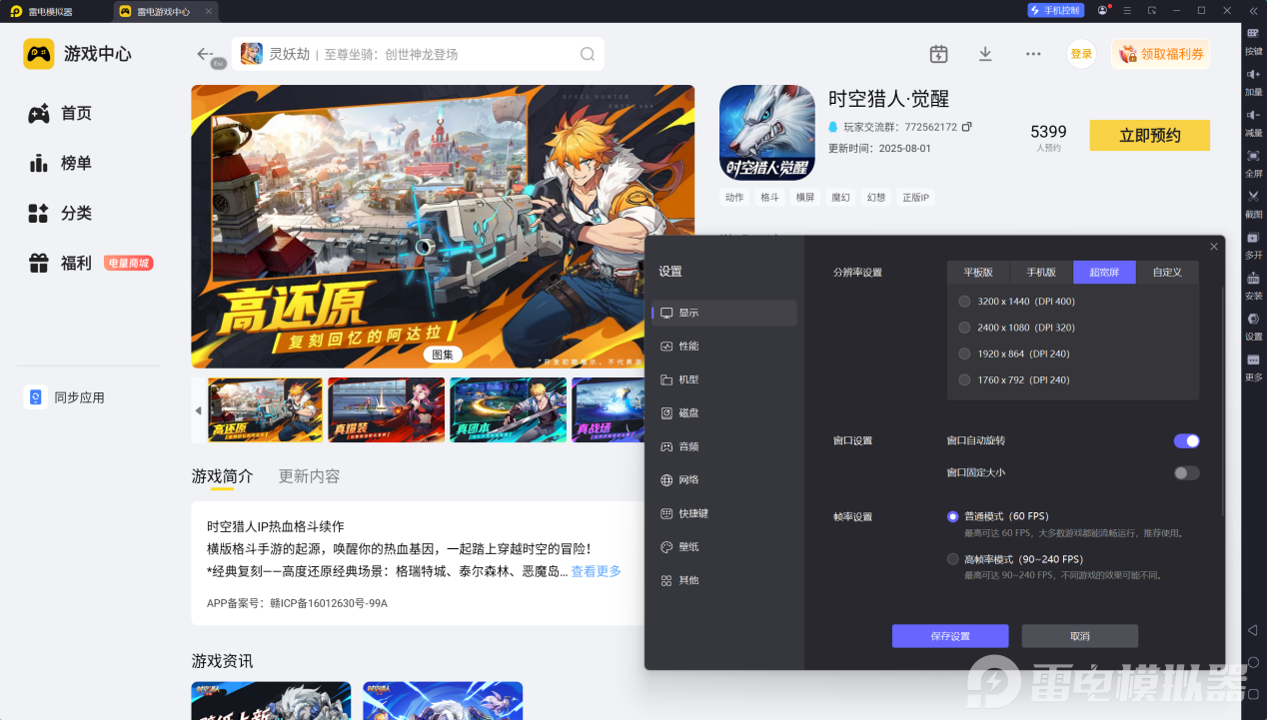Click 立即预约 reserve button

[1149, 135]
